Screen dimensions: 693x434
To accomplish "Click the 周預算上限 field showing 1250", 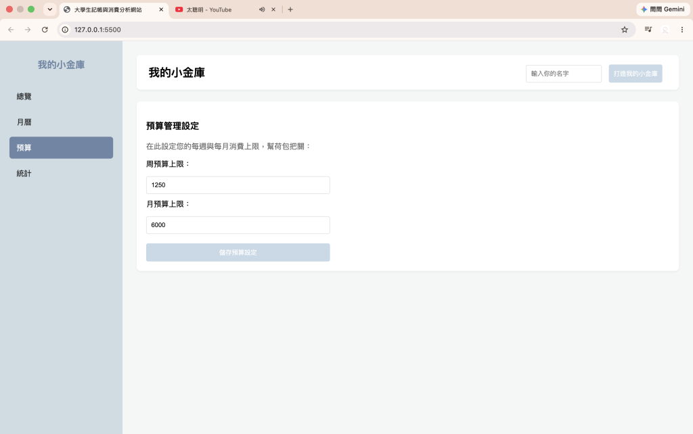I will tap(238, 185).
